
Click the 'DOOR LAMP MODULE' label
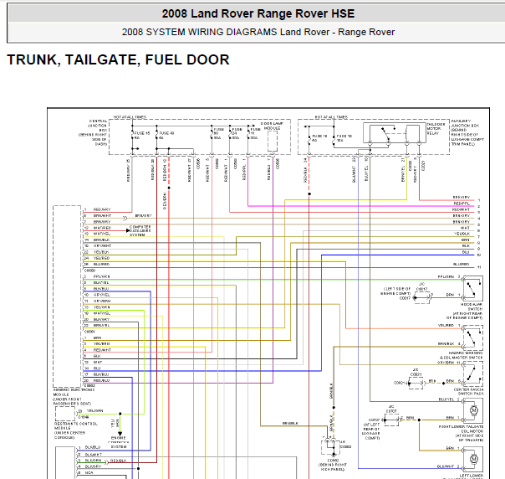(271, 126)
